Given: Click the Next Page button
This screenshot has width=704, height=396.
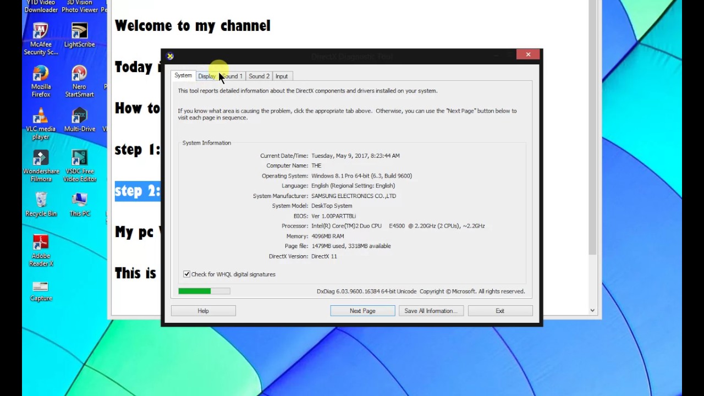Looking at the screenshot, I should pos(362,311).
